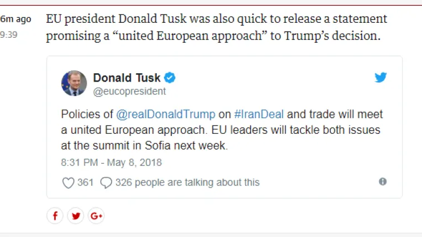Open the #IranDeal hashtag
The height and width of the screenshot is (237, 422).
click(x=259, y=114)
